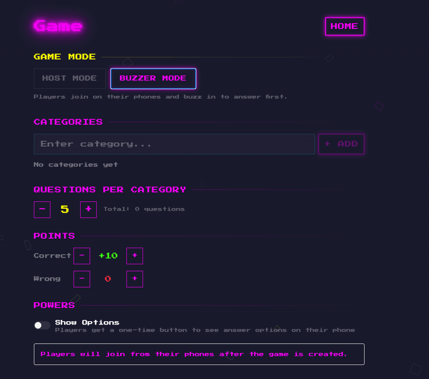Click the questions per category value 5
The width and height of the screenshot is (429, 379).
[65, 210]
